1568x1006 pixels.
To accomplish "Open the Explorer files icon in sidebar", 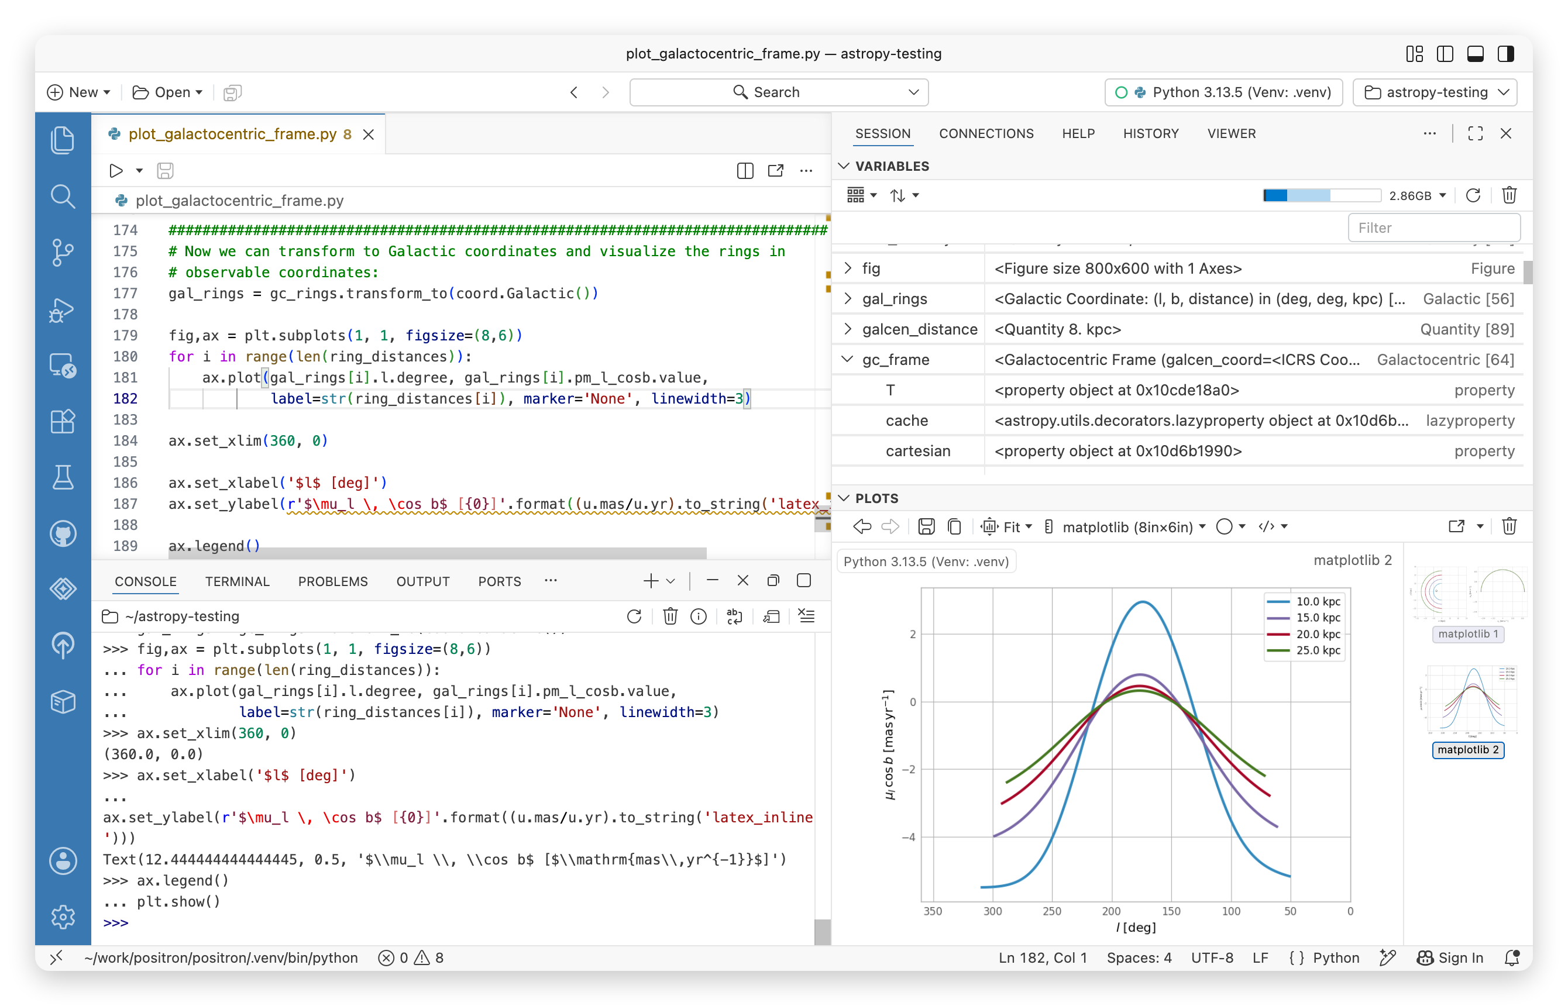I will tap(63, 140).
